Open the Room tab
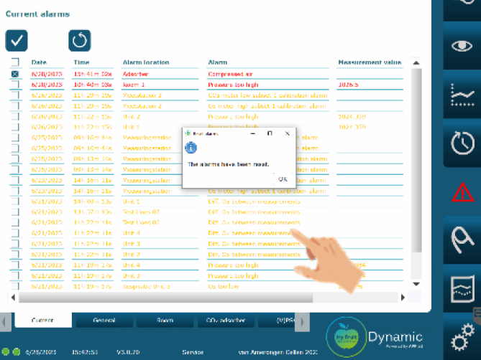The height and width of the screenshot is (360, 481). point(164,322)
